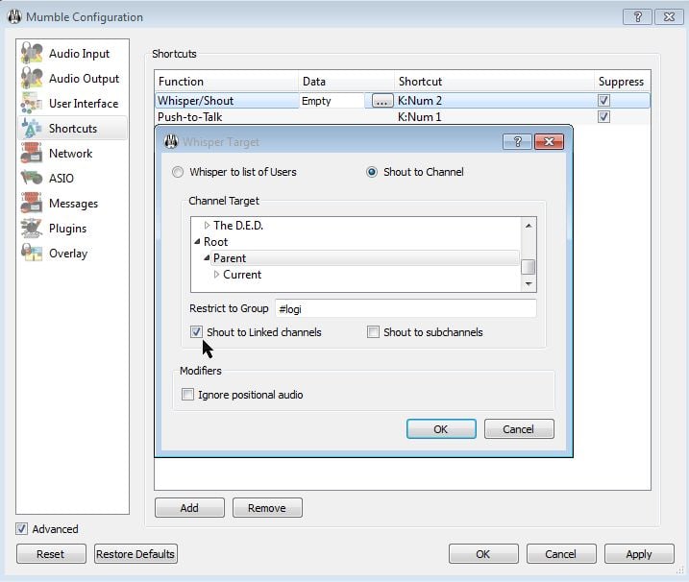
Task: Click OK in Whisper Target dialog
Action: pyautogui.click(x=440, y=429)
